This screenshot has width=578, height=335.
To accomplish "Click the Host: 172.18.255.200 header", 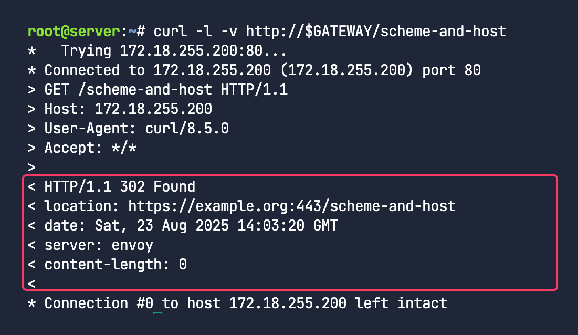I will pyautogui.click(x=128, y=109).
